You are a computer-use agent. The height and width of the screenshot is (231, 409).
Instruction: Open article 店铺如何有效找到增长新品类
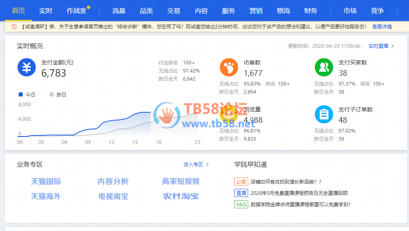click(x=286, y=182)
